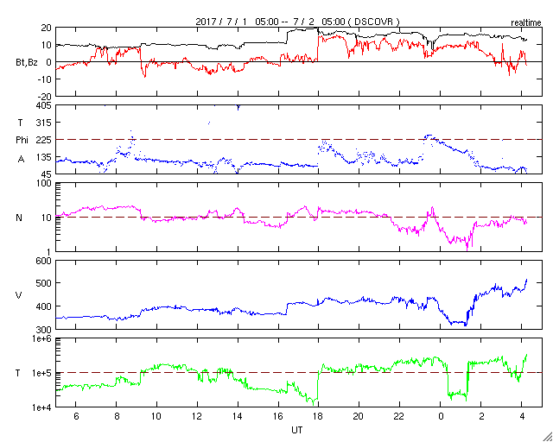Click the "1e+4" temperature tick label

click(x=42, y=407)
